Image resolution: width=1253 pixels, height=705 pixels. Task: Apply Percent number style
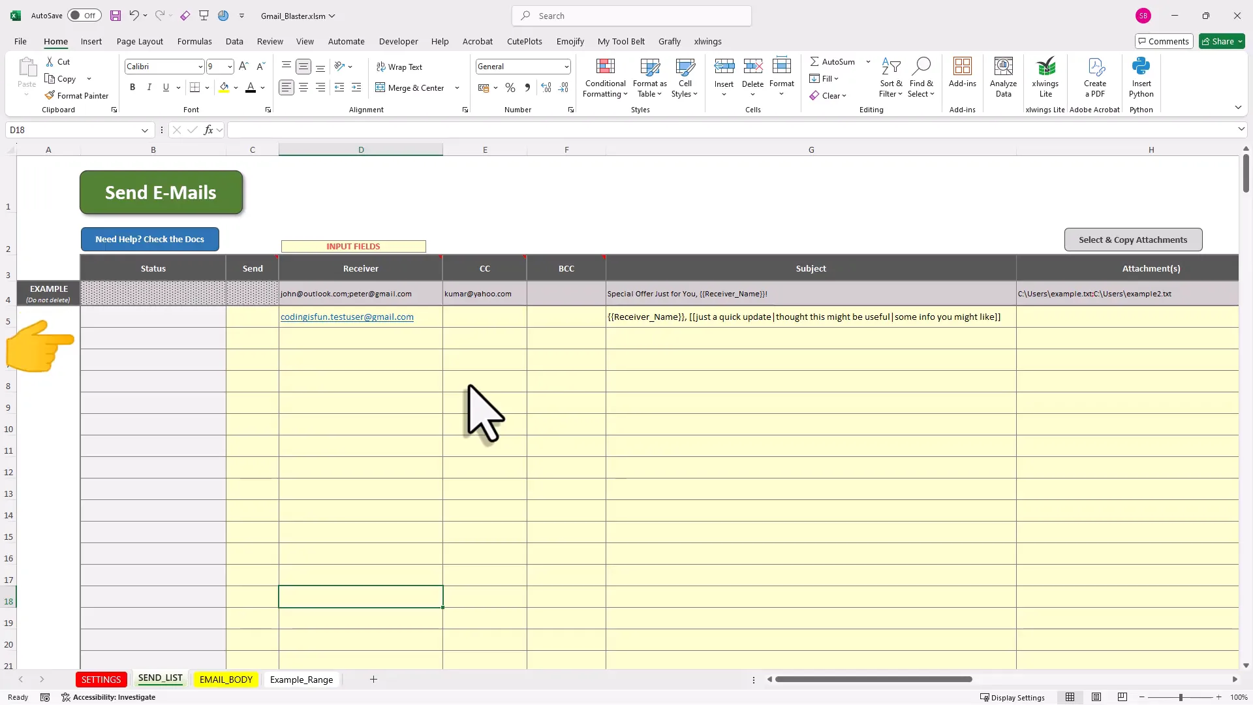[x=510, y=87]
